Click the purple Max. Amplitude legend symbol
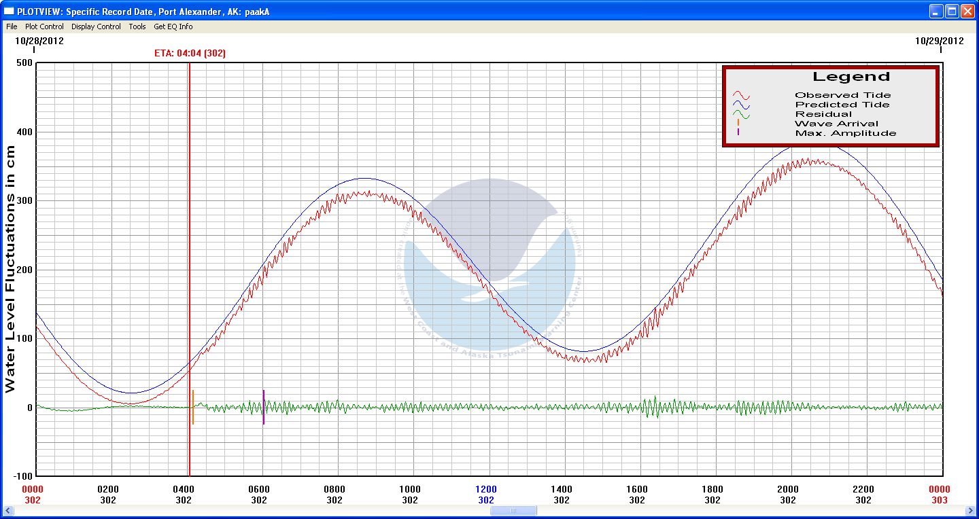 (x=738, y=132)
